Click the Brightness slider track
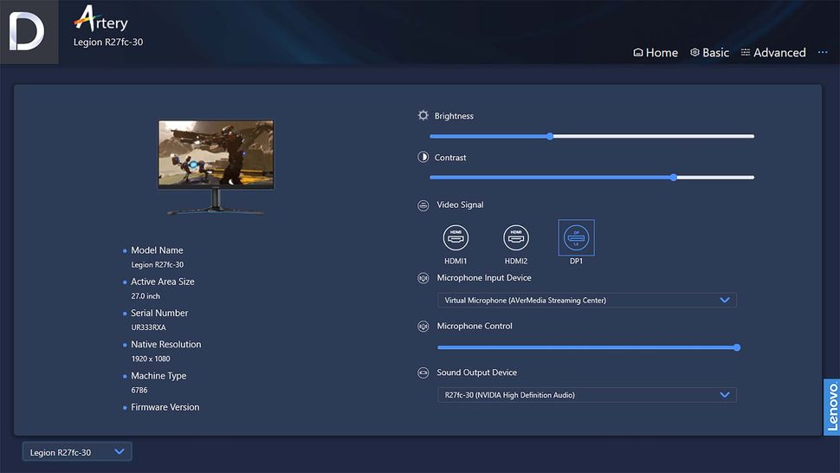 (591, 136)
